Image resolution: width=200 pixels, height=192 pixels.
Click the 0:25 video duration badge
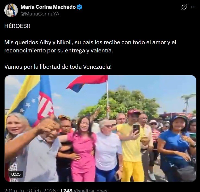[x=16, y=174]
